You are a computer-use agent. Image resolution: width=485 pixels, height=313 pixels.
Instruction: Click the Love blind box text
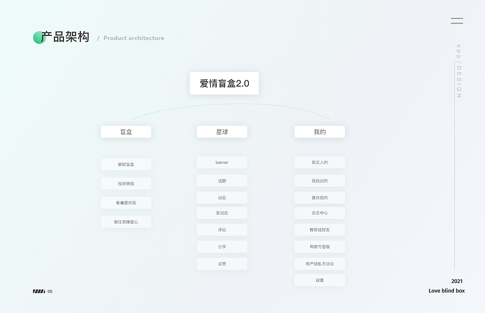click(447, 291)
